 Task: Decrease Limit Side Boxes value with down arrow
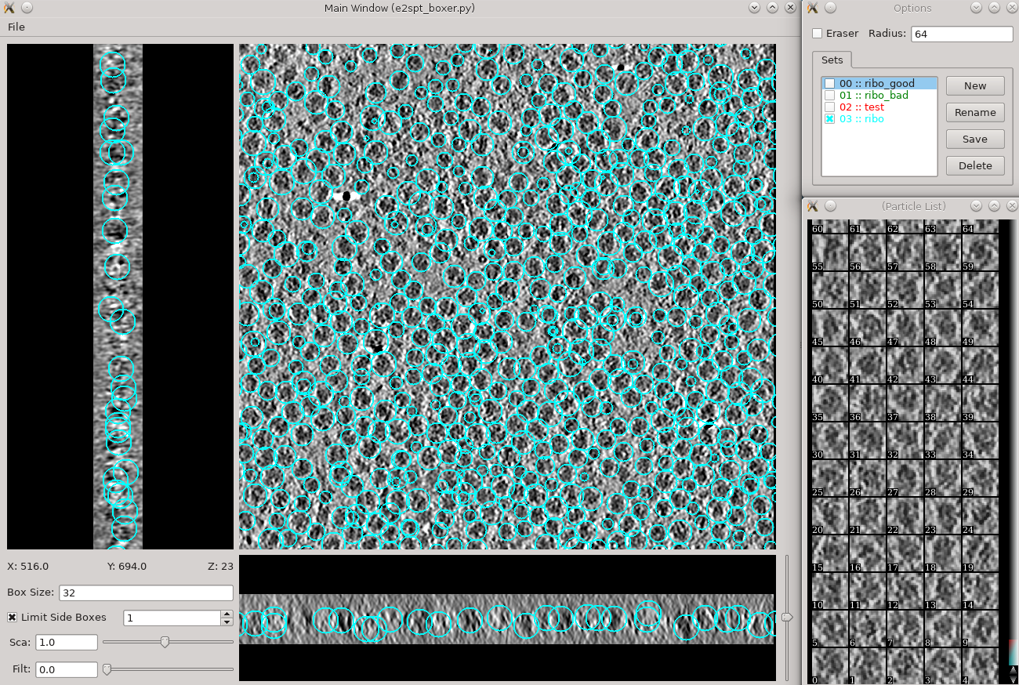(227, 622)
